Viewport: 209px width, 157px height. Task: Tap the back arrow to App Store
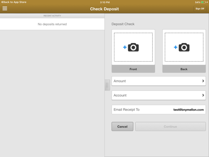pos(2,2)
